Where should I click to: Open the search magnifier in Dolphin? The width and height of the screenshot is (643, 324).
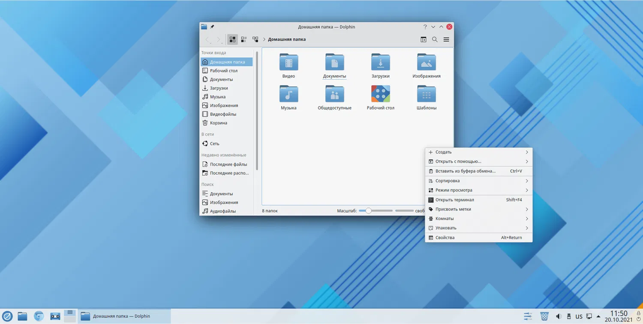(x=435, y=39)
